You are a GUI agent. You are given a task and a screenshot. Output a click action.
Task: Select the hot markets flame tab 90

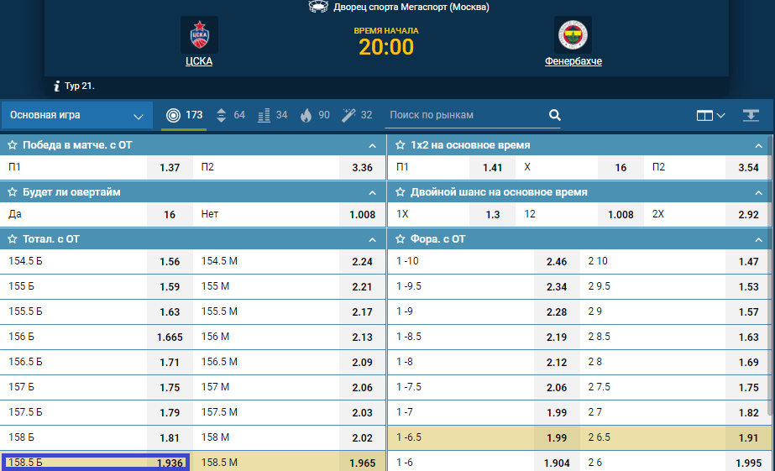(x=315, y=115)
